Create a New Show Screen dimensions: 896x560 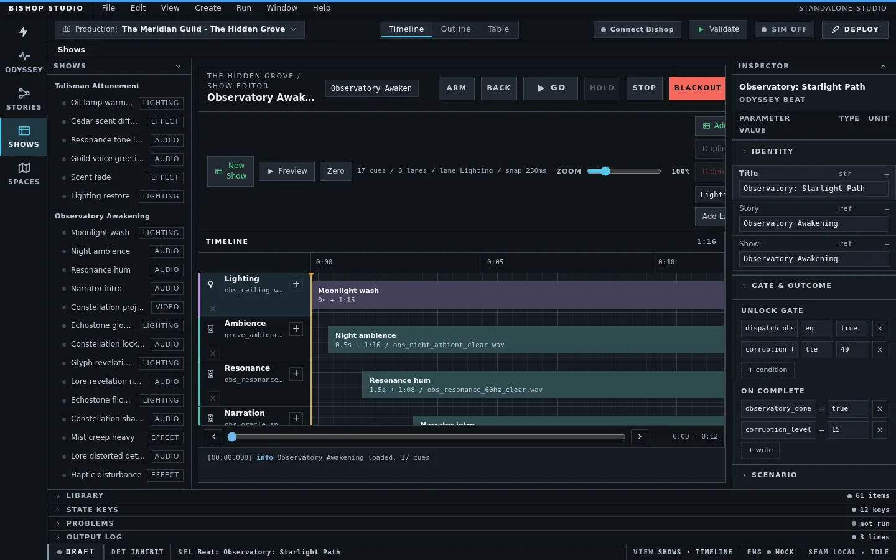coord(230,171)
